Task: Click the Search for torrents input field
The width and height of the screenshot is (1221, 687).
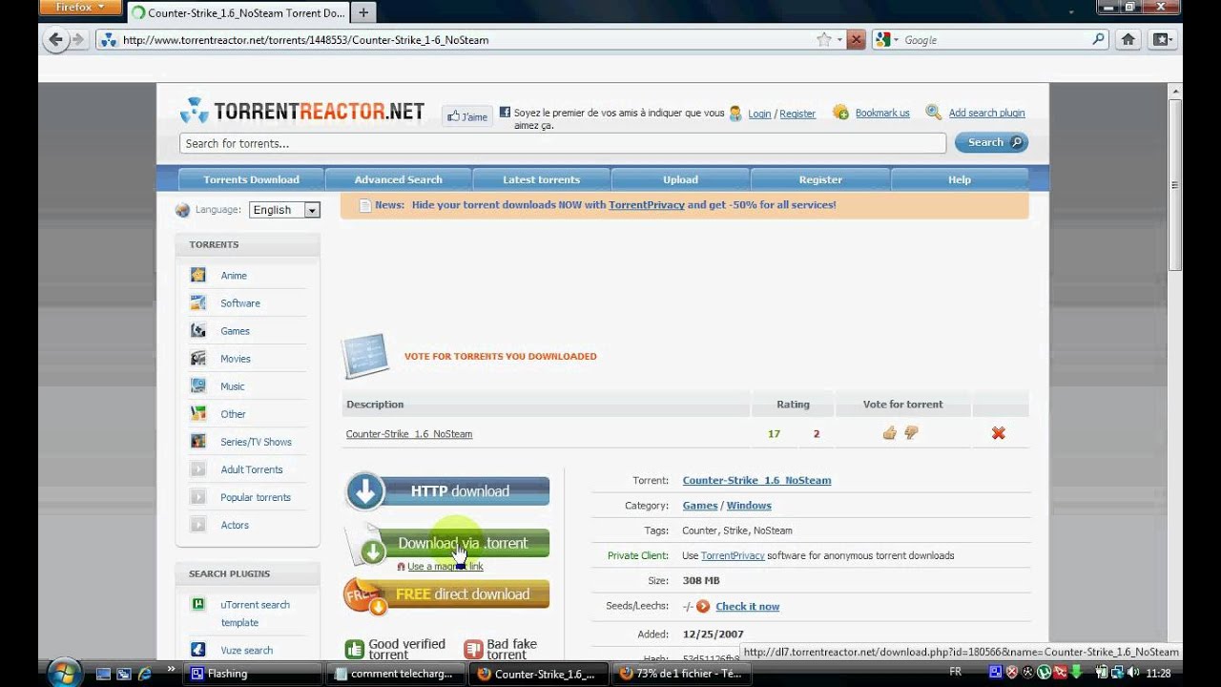Action: pos(563,143)
